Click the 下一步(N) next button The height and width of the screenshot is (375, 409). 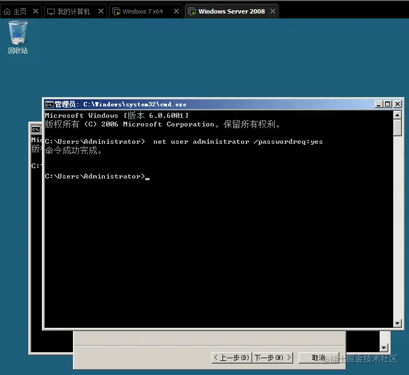[273, 358]
